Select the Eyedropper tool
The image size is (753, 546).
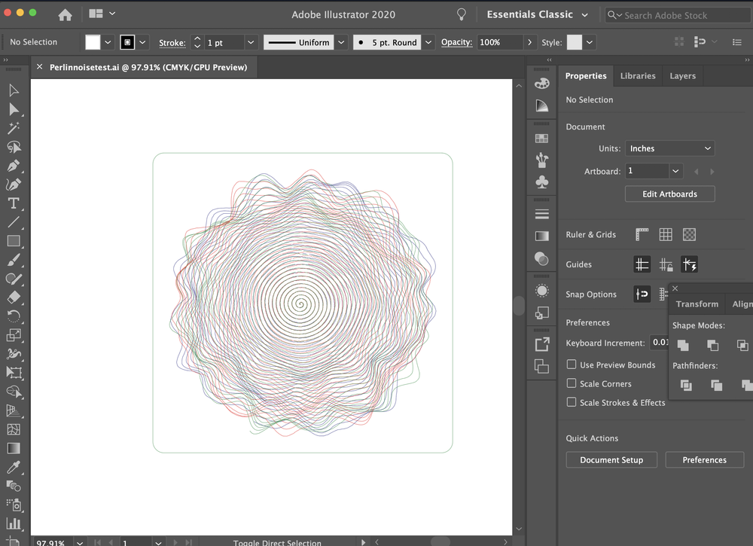[x=14, y=467]
